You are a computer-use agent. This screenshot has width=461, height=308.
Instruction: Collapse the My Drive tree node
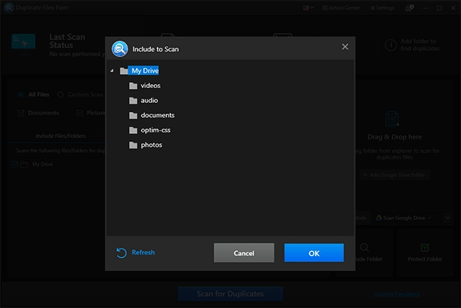pyautogui.click(x=112, y=70)
